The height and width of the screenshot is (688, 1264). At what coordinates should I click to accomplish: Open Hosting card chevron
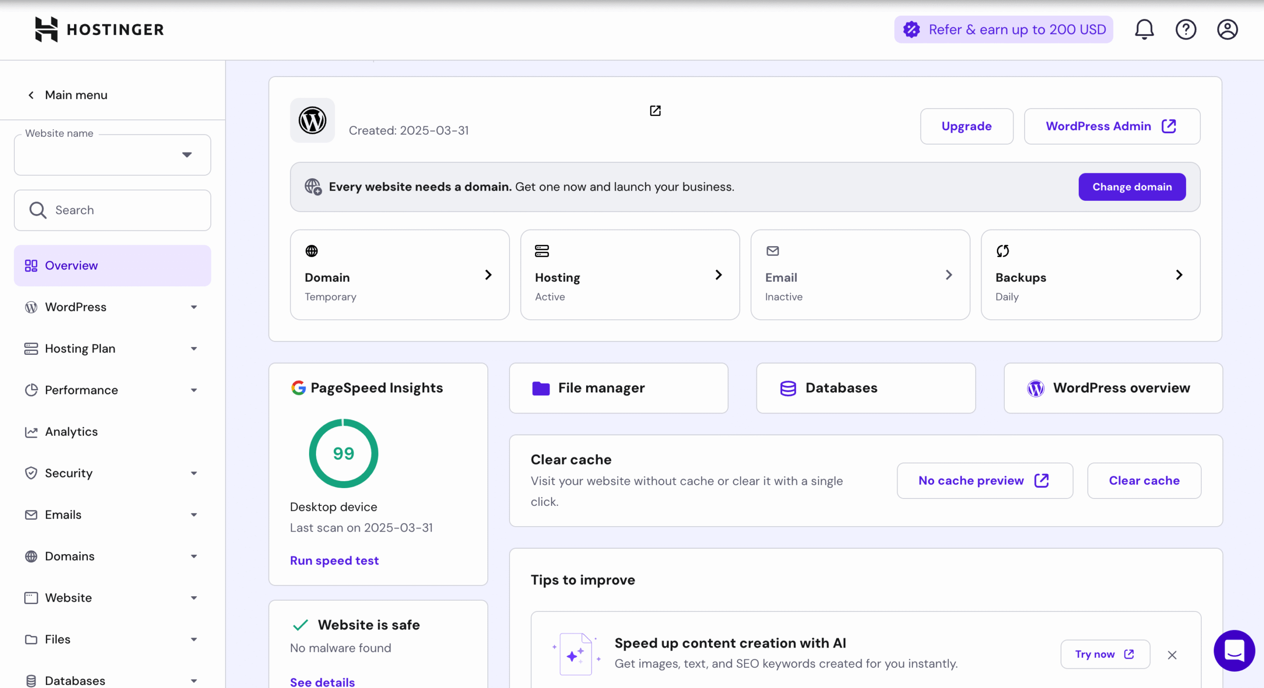point(718,275)
